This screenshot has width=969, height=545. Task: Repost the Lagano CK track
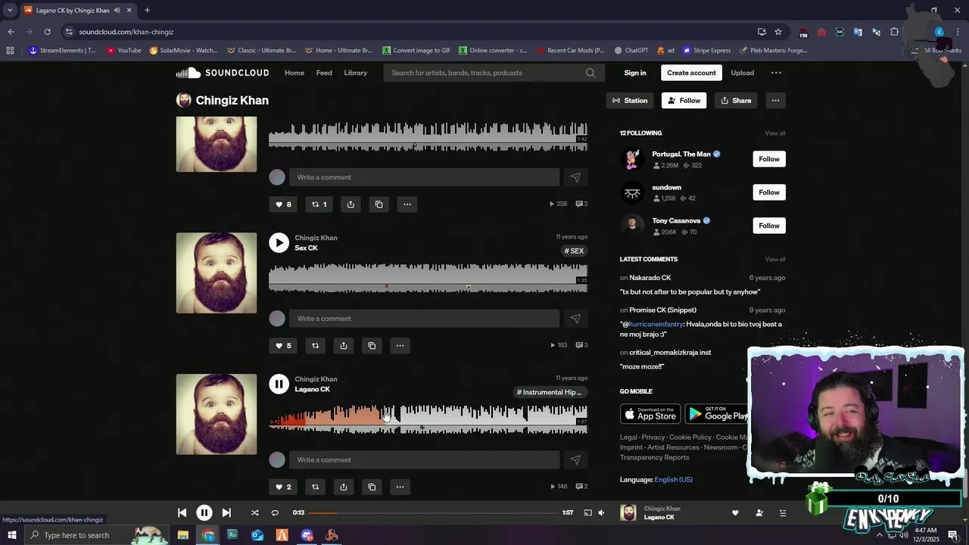(316, 487)
